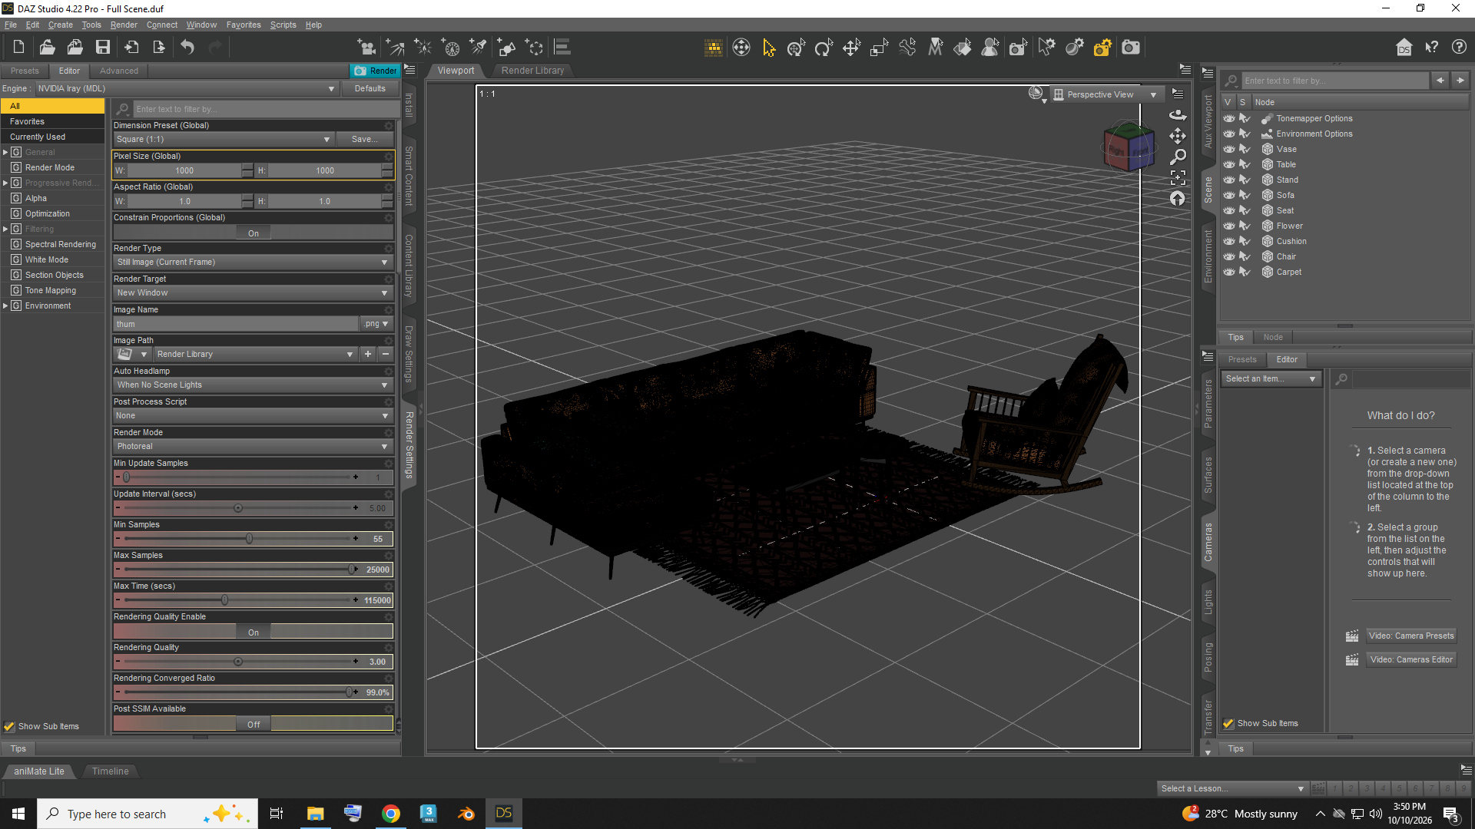Click the viewport frame selection icon
Image resolution: width=1475 pixels, height=829 pixels.
pyautogui.click(x=1178, y=177)
